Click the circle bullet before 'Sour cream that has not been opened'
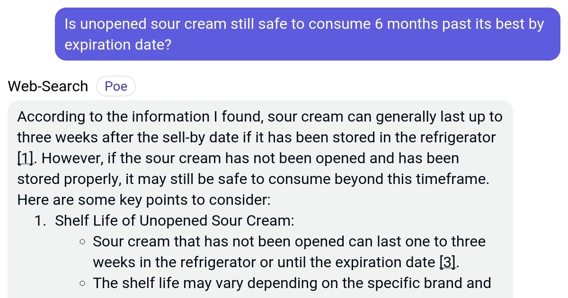The height and width of the screenshot is (298, 568). (x=82, y=241)
